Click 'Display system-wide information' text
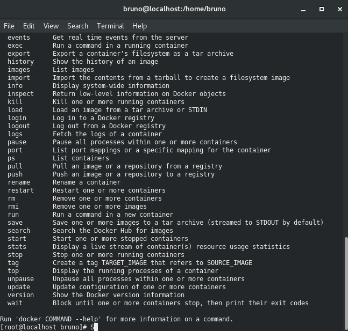Viewport: 348px width, 331px height. tap(111, 86)
